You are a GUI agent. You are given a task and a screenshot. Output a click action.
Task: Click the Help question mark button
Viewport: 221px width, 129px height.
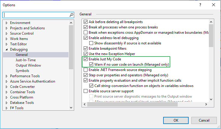(200, 5)
